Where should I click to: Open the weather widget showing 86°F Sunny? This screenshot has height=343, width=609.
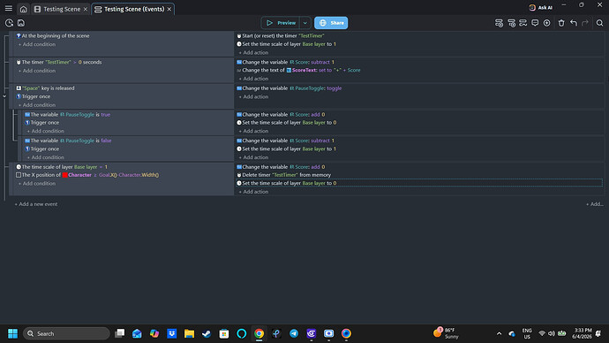pyautogui.click(x=447, y=333)
